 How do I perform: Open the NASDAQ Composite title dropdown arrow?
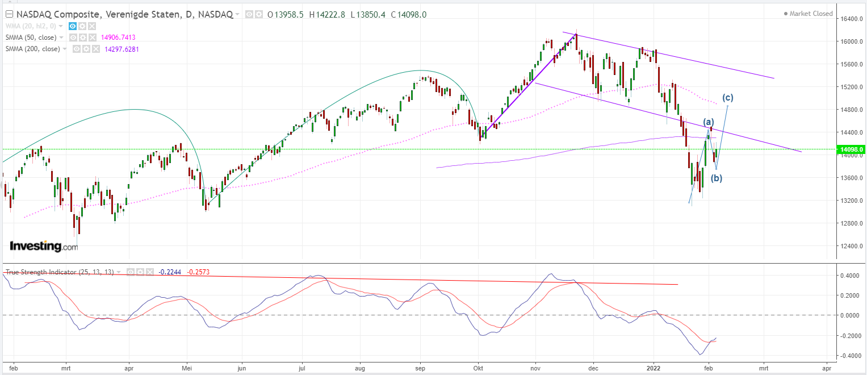[237, 15]
